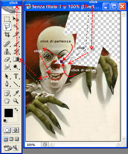Switch to Standard screen mode
The image size is (128, 154).
coord(6,139)
